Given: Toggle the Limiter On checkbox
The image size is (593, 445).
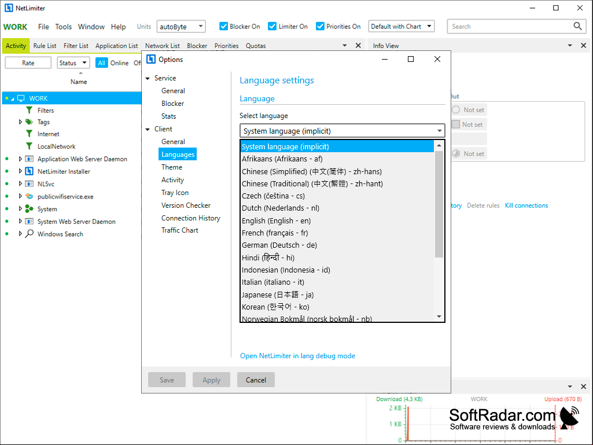Looking at the screenshot, I should [x=272, y=26].
